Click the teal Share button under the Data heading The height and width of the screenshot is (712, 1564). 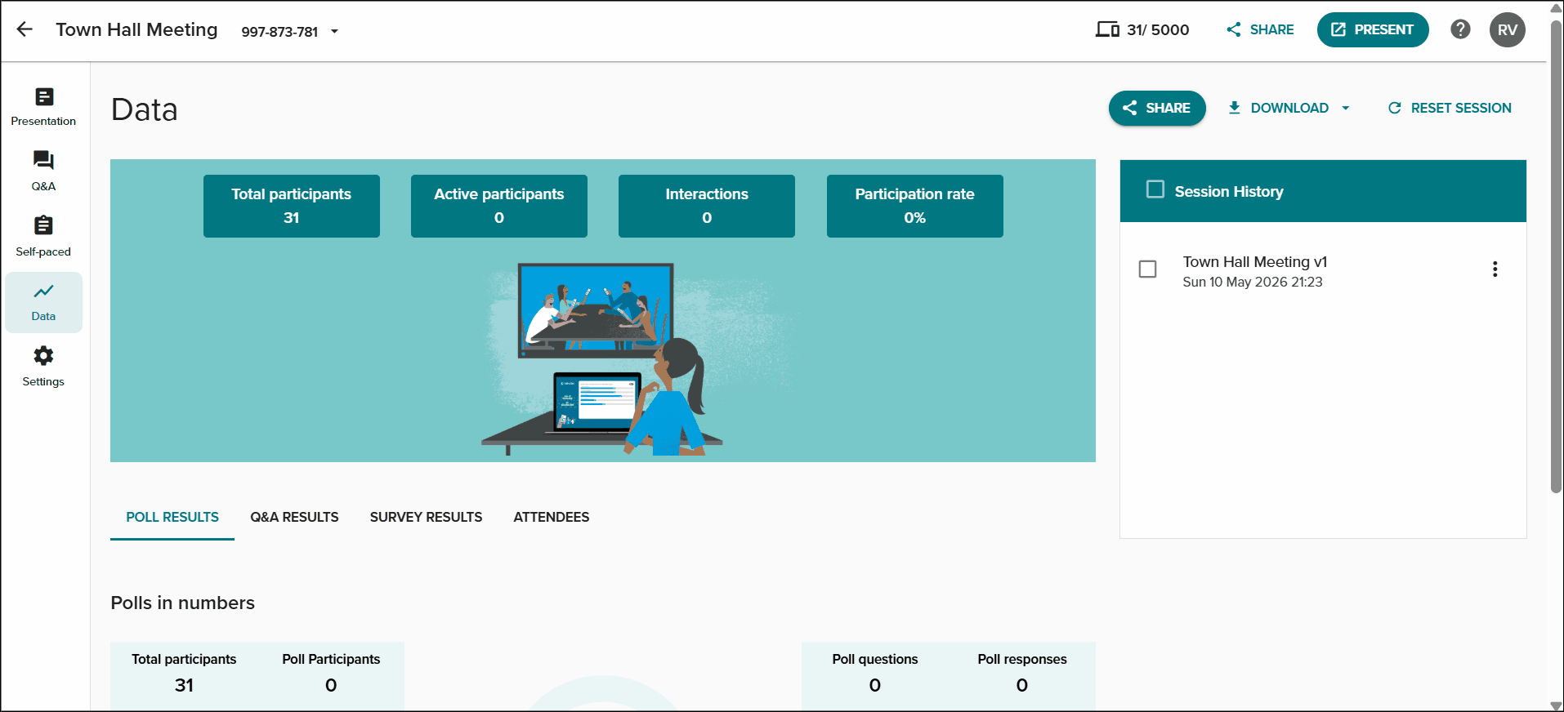1156,108
